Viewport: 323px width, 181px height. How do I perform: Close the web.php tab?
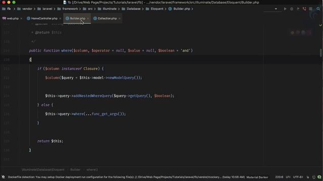[x=21, y=19]
